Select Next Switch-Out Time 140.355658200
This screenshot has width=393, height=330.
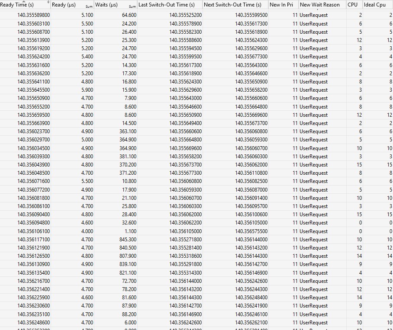(x=251, y=90)
